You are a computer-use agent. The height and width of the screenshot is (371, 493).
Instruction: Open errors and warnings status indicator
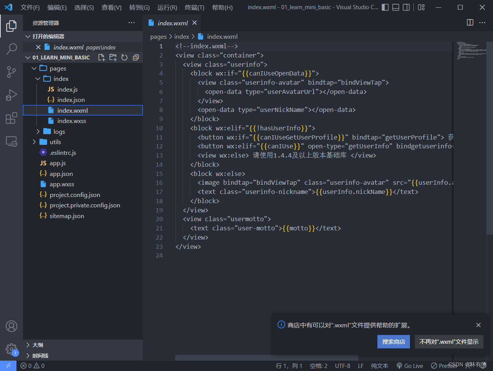pyautogui.click(x=33, y=366)
